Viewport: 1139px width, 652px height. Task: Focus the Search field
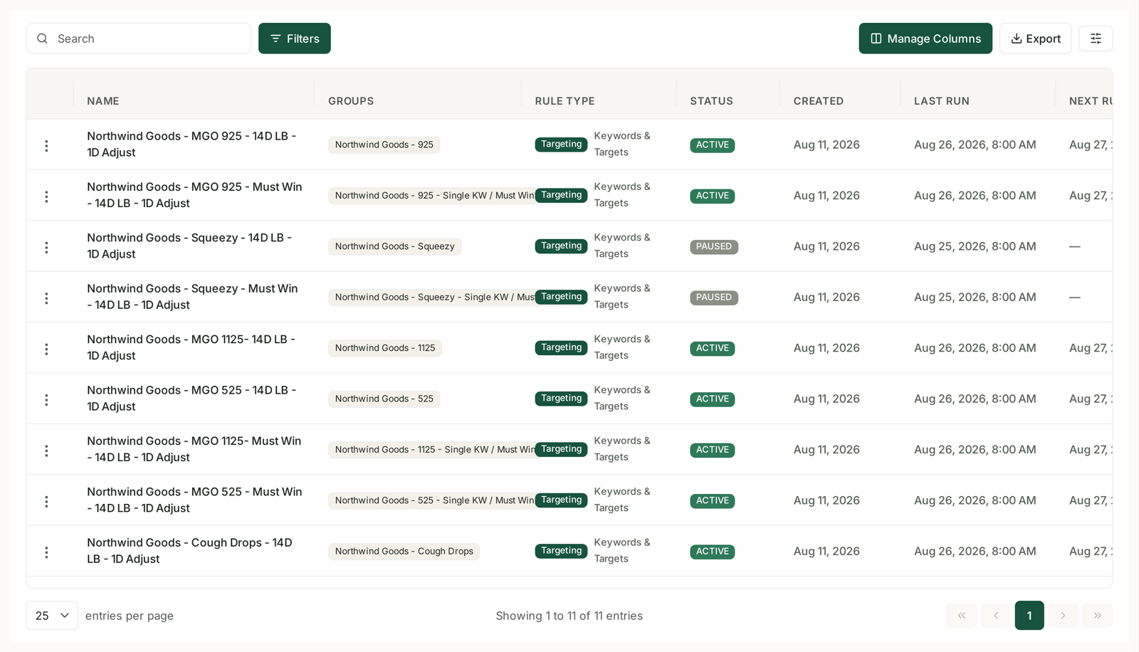click(x=139, y=38)
